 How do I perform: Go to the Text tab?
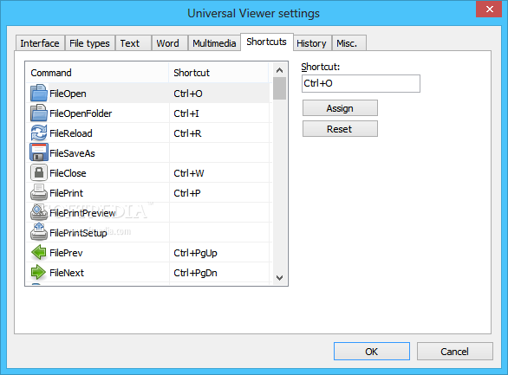pos(134,43)
